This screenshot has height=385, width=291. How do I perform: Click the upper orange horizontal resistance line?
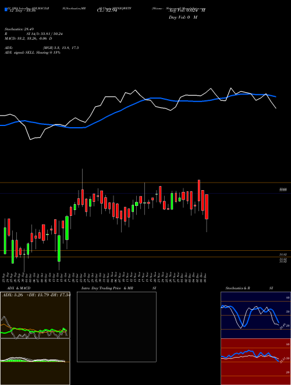point(145,183)
